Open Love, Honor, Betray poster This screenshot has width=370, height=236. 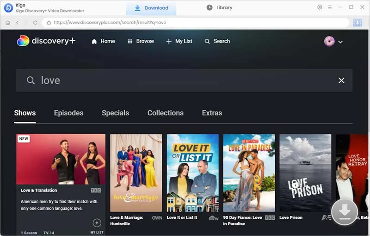pos(351,173)
